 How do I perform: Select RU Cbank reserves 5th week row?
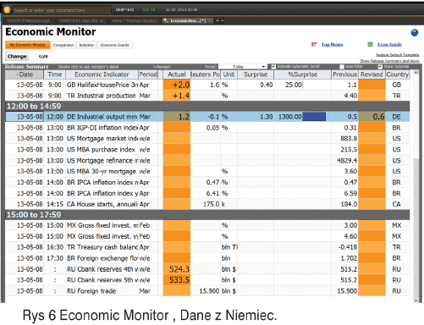207,280
